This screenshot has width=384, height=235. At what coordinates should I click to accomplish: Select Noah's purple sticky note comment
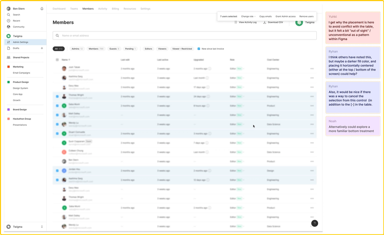tap(353, 126)
